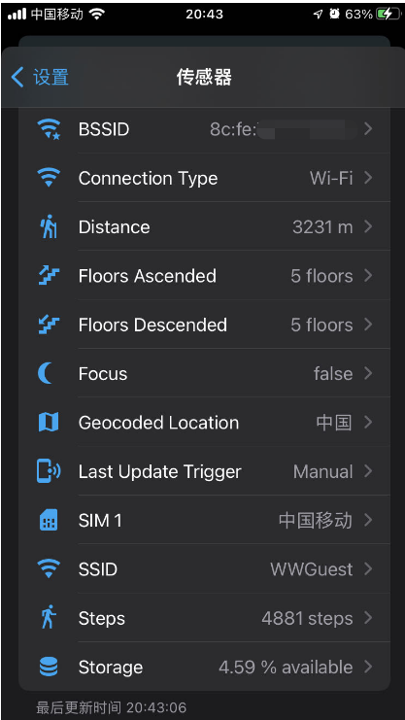
Task: Tap the Floors Descended stairs icon
Action: pyautogui.click(x=49, y=325)
